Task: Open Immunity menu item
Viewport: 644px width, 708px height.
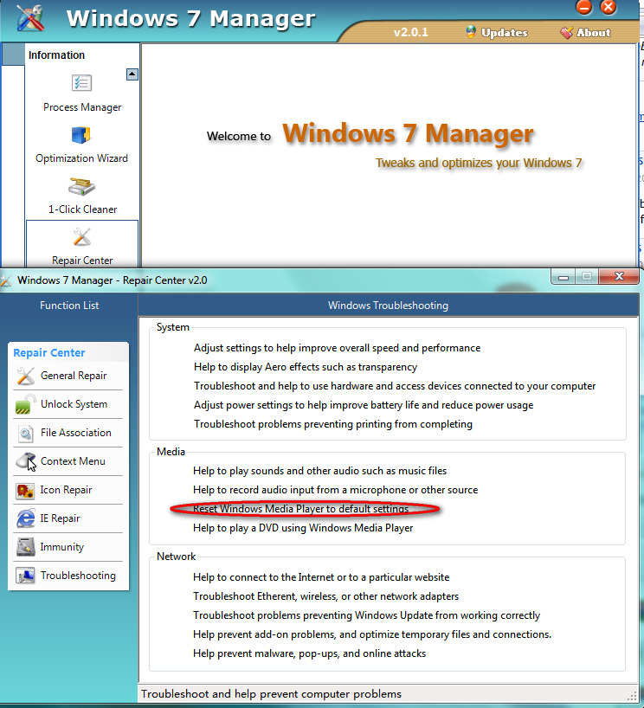Action: [x=61, y=547]
